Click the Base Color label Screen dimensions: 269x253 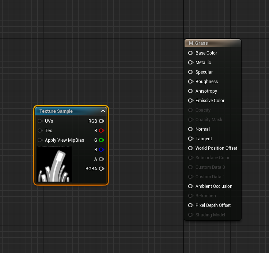[x=206, y=53]
